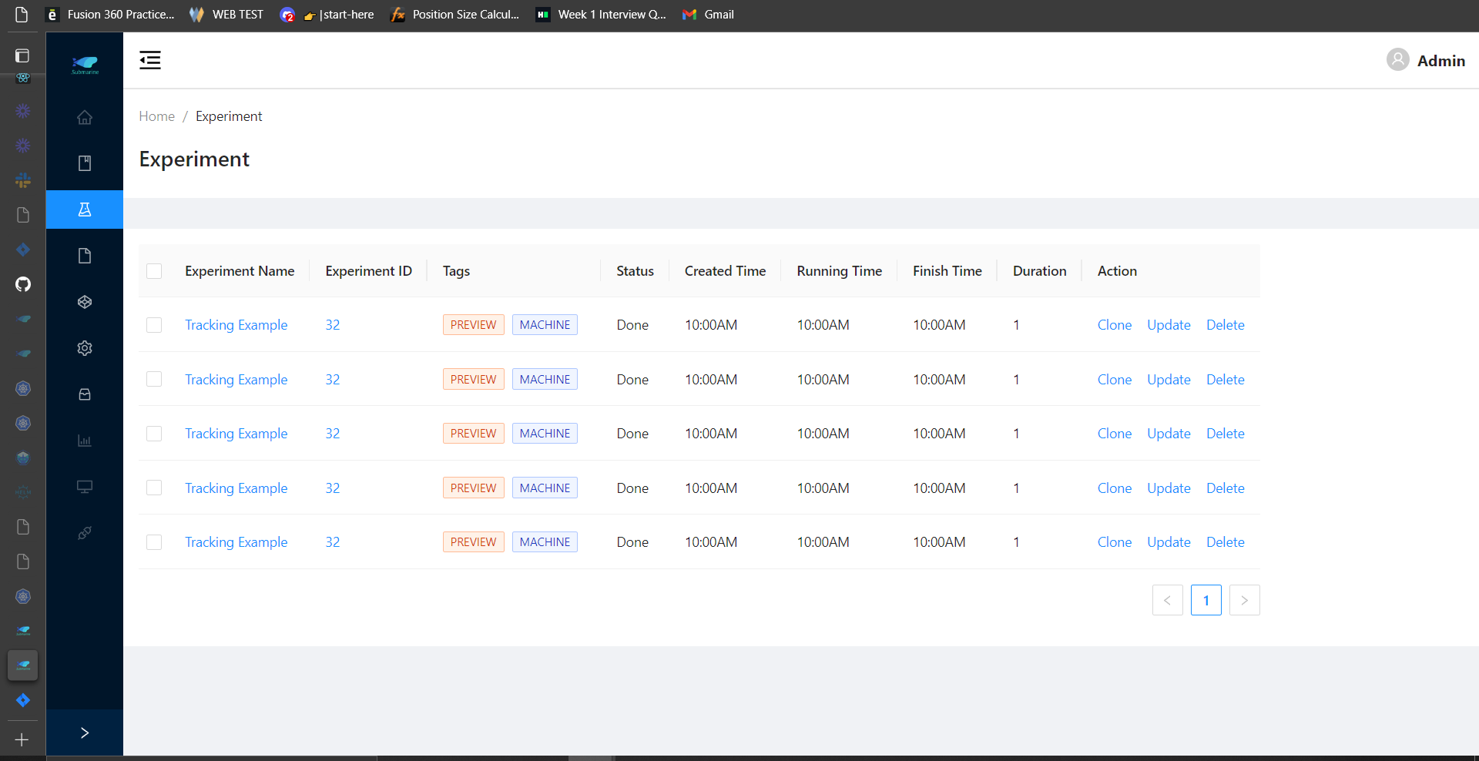The width and height of the screenshot is (1479, 761).
Task: Click the MACHINE tag in second row
Action: coord(545,379)
